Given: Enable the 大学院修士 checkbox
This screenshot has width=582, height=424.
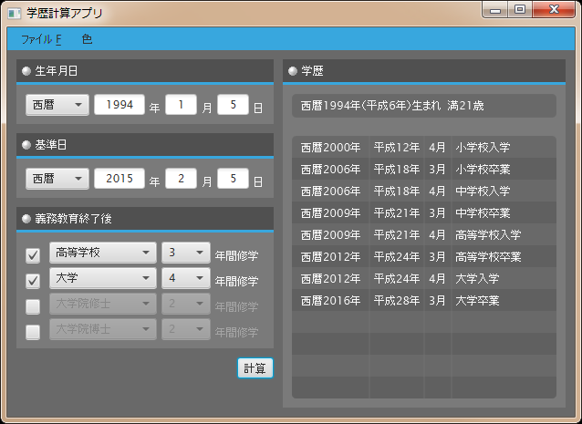Looking at the screenshot, I should coord(33,306).
